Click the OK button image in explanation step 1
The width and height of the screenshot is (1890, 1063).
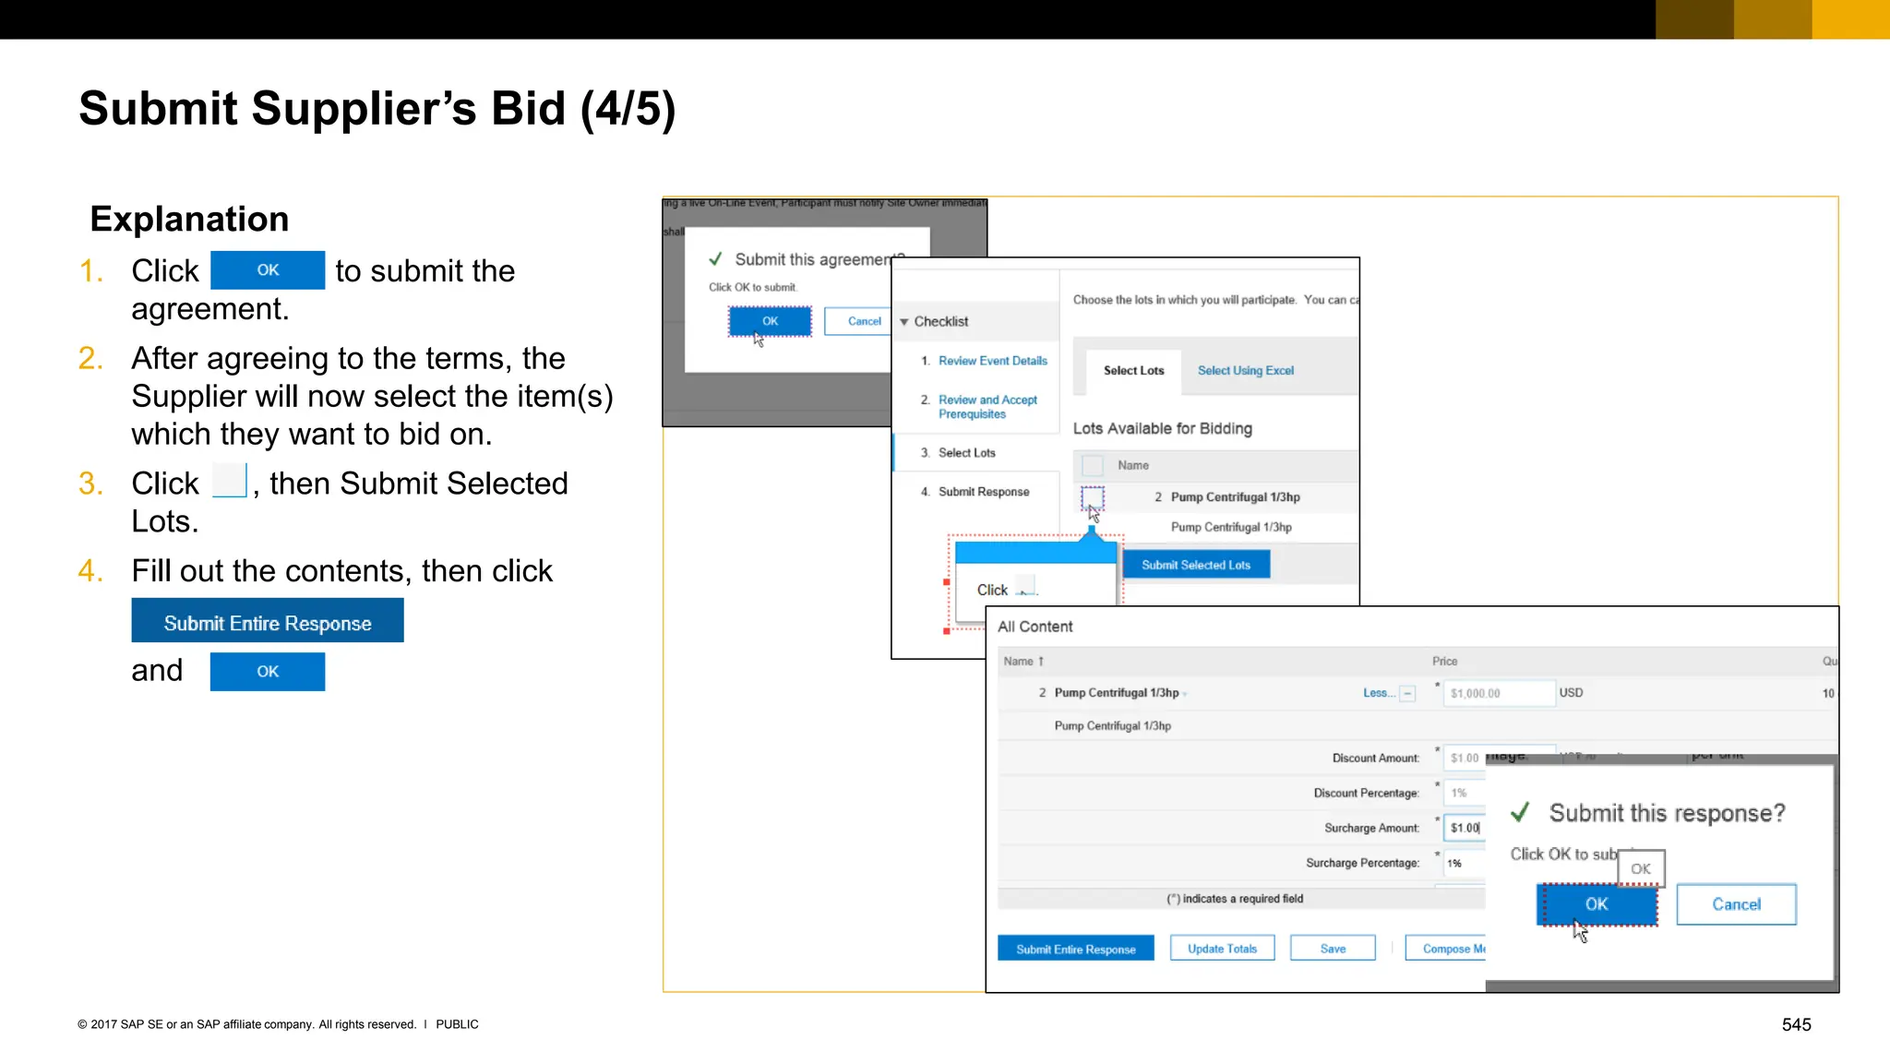pyautogui.click(x=268, y=270)
